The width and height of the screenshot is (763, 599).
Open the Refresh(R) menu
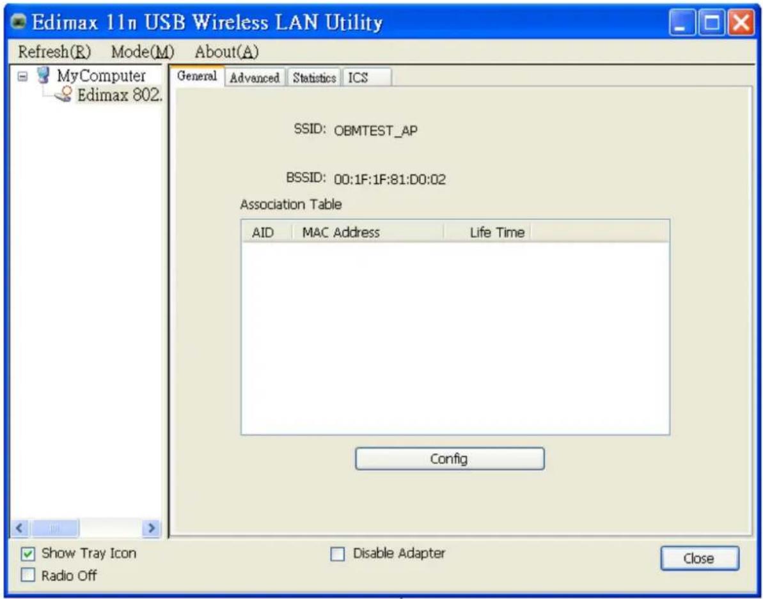pyautogui.click(x=54, y=51)
